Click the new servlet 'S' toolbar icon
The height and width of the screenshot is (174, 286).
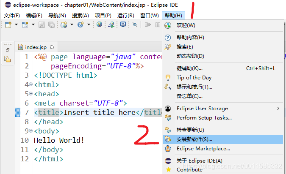[x=81, y=24]
